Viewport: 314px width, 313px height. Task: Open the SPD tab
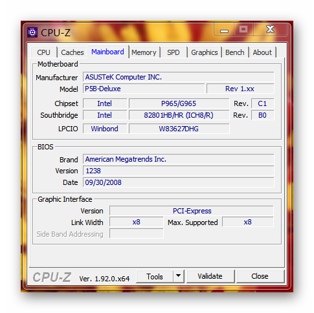click(174, 52)
